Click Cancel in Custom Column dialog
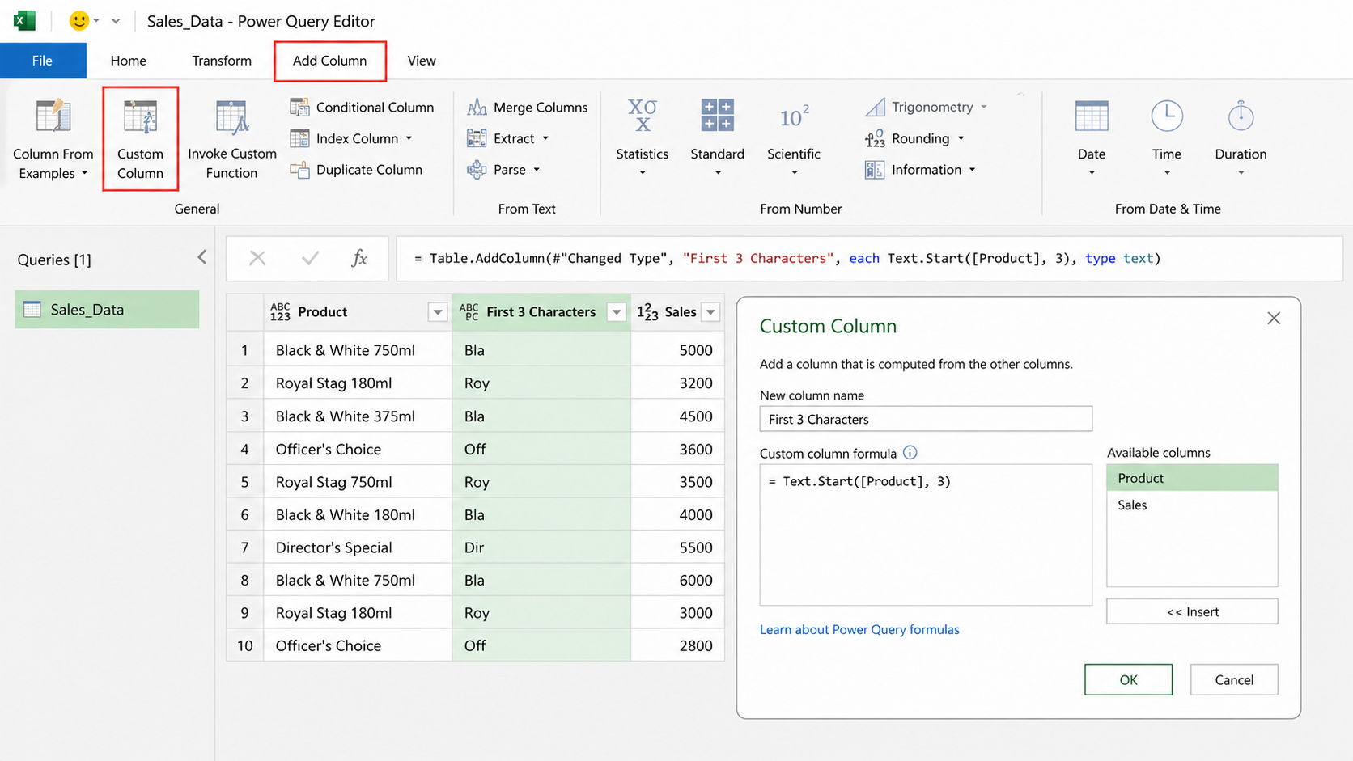Viewport: 1353px width, 761px height. point(1234,679)
